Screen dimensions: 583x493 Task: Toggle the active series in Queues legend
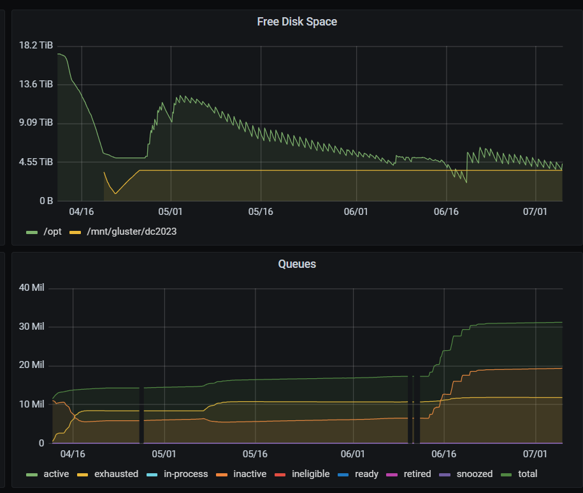coord(56,474)
